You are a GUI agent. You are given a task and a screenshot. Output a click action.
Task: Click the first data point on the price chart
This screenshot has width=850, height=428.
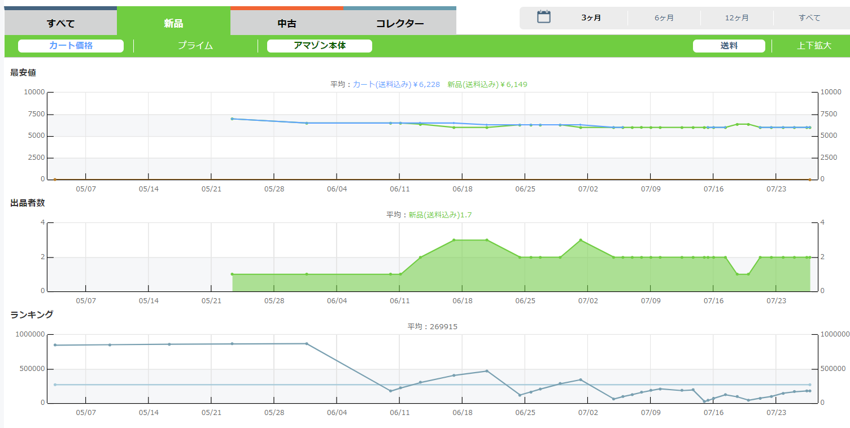coord(232,119)
